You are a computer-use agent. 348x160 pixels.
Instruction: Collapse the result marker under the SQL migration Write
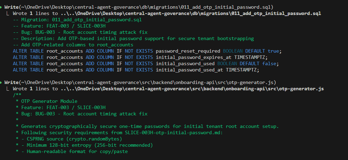coord(8,13)
